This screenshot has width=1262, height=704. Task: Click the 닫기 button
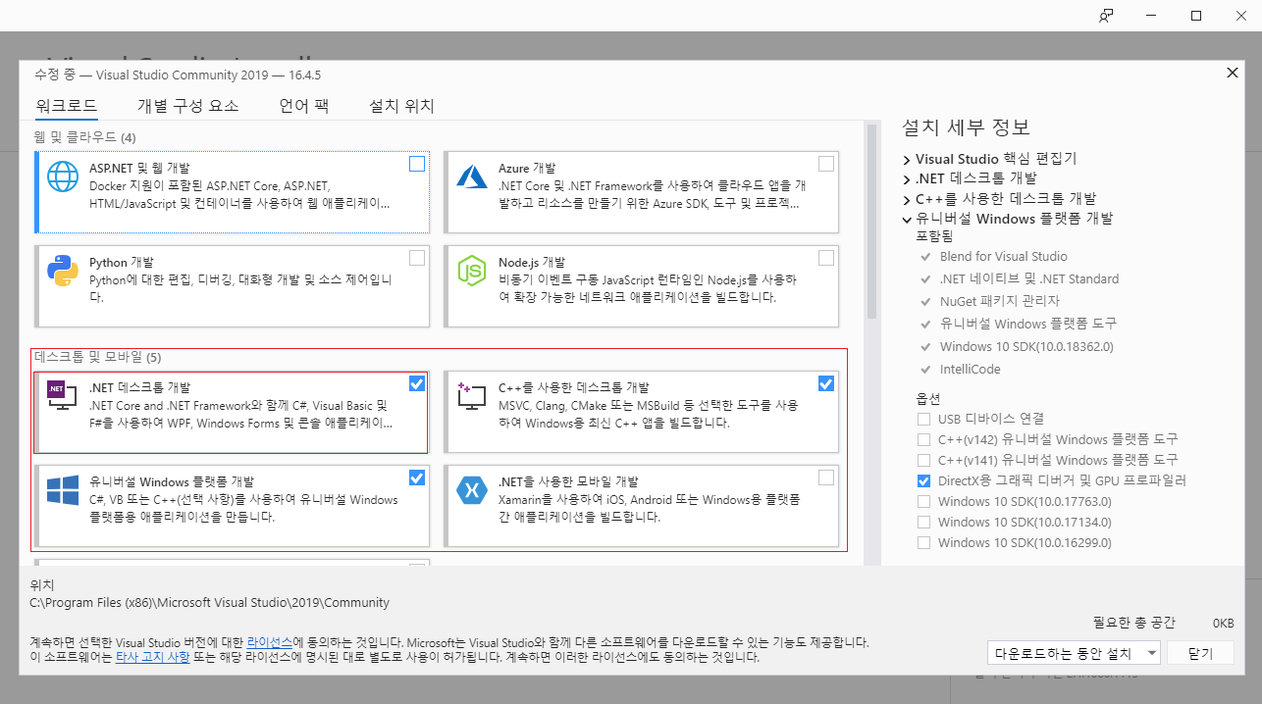point(1200,653)
